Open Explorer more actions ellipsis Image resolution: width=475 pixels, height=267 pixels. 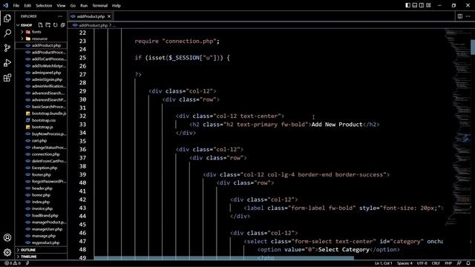[x=60, y=16]
